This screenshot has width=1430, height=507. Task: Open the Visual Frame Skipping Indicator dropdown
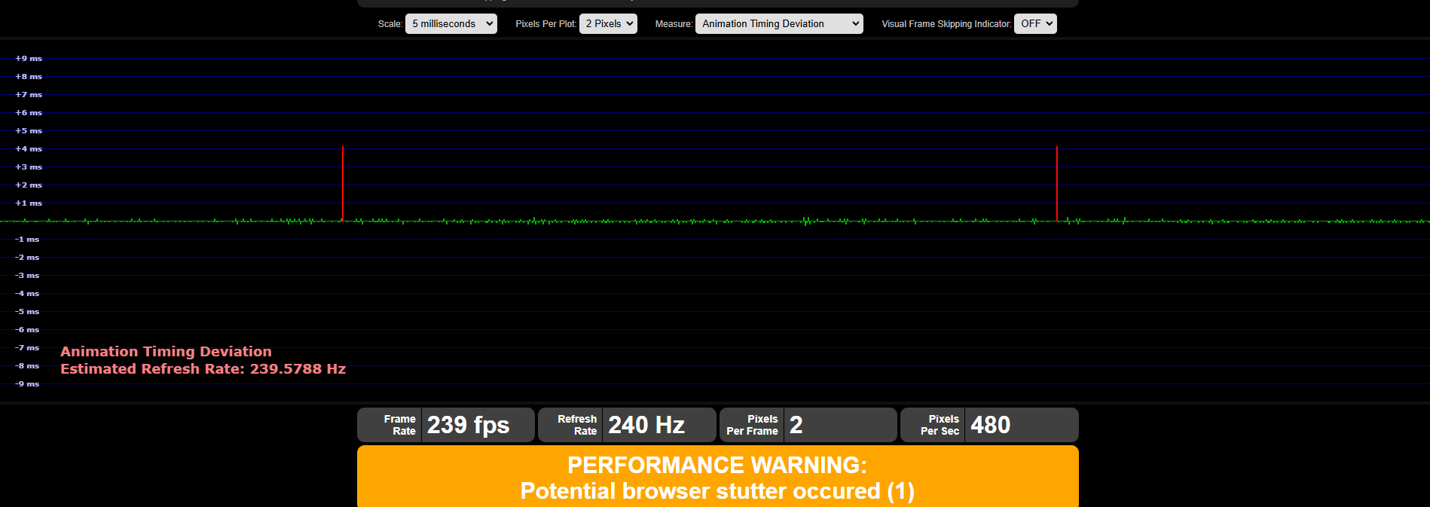1034,24
